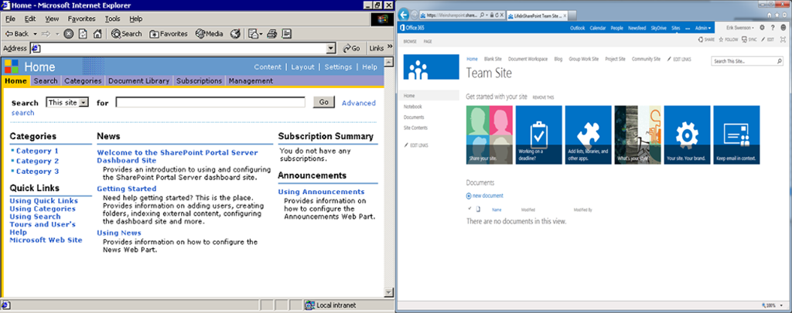Click the round back button in the new browser
This screenshot has height=313, width=792.
pyautogui.click(x=404, y=15)
